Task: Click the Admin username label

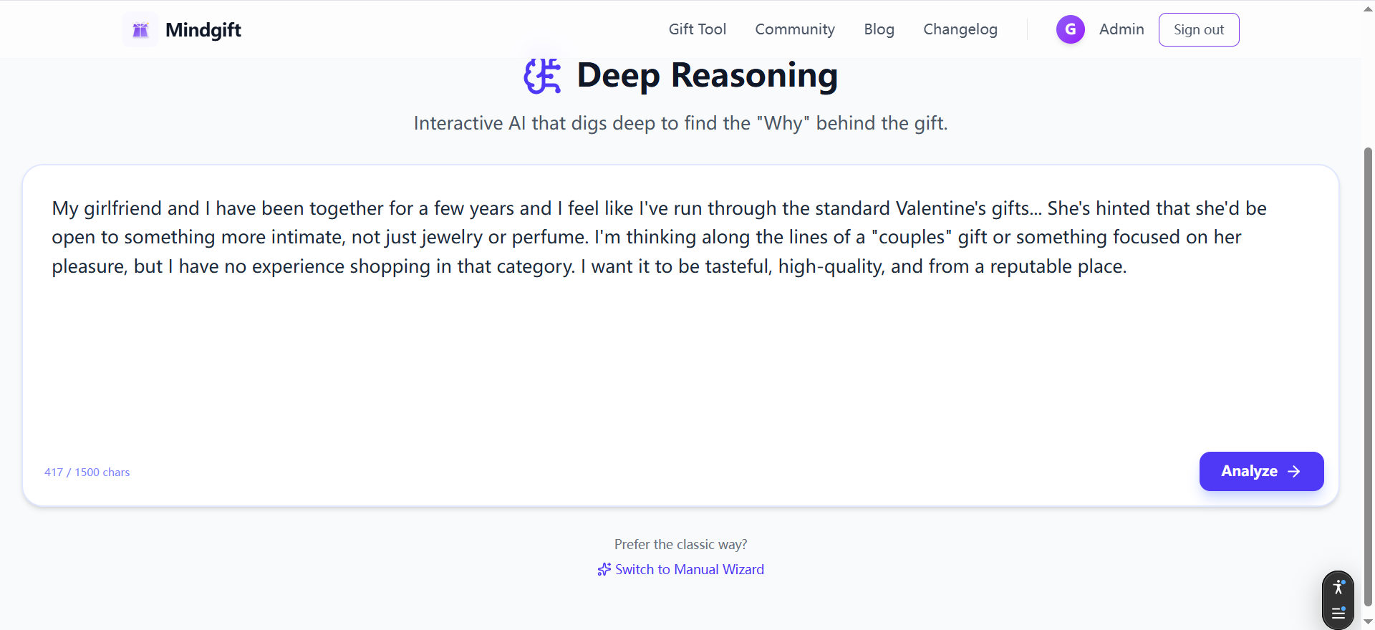Action: [1121, 29]
